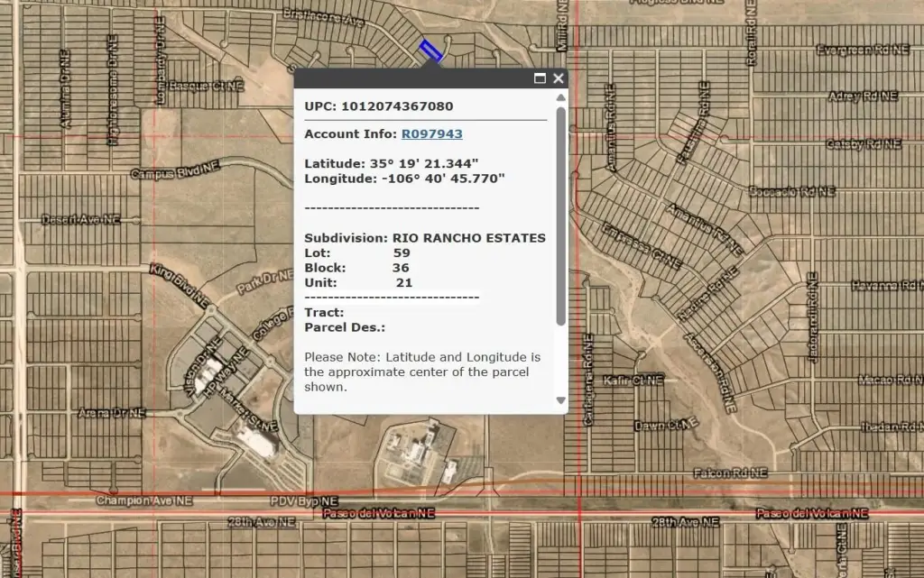
Task: Click the King Blvd NE street label
Action: pos(180,284)
